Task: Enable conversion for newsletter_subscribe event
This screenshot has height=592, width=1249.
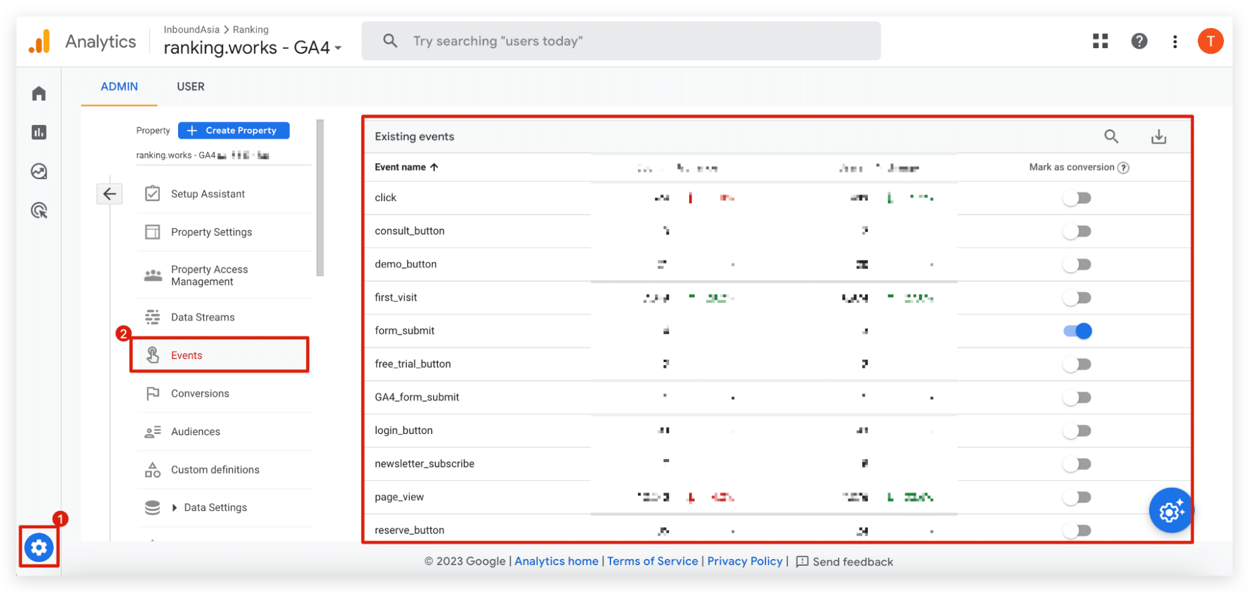Action: (1077, 464)
